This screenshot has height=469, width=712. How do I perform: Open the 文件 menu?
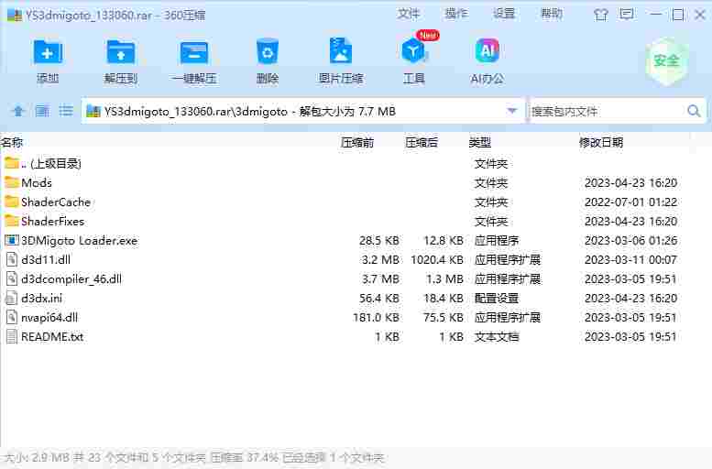pyautogui.click(x=408, y=14)
